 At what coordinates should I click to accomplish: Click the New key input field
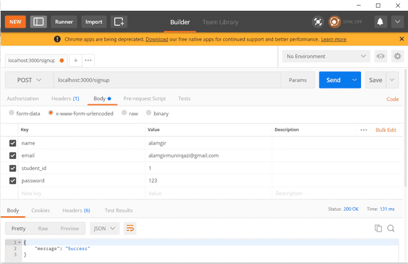click(82, 194)
